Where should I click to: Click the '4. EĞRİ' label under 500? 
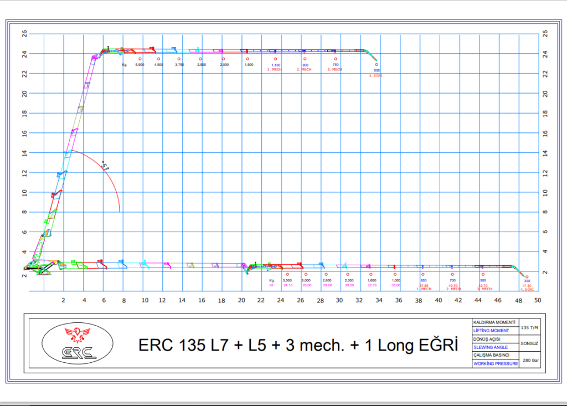coord(375,76)
